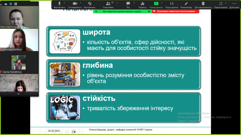Open video options arrow beside camera
This screenshot has height=135, width=241.
coord(81,3)
